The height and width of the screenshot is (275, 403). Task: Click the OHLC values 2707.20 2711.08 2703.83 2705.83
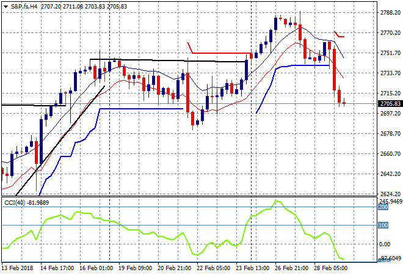pos(84,7)
